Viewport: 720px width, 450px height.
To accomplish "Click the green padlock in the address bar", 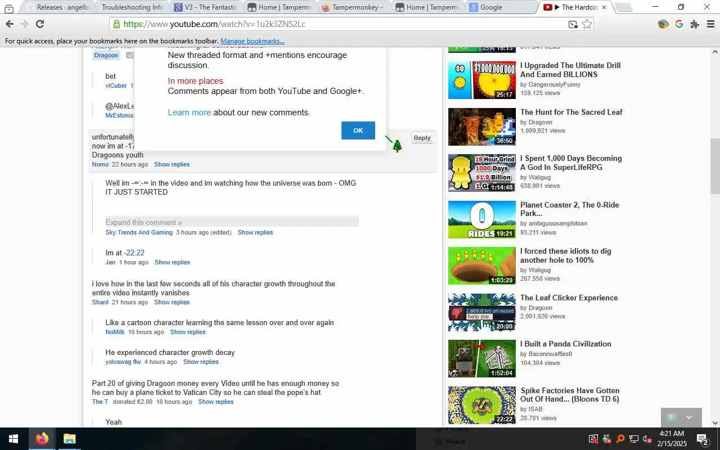I will (116, 24).
